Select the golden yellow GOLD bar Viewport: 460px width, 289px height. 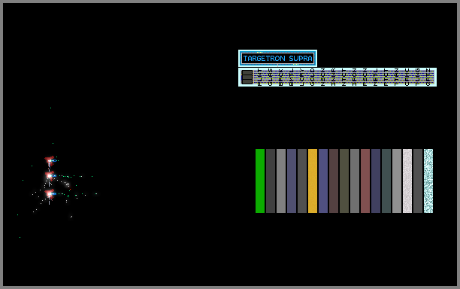313,181
